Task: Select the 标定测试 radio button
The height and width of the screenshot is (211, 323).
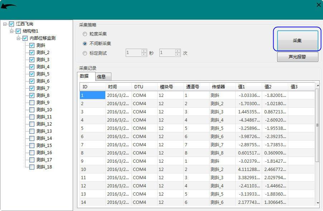Action: (85, 53)
